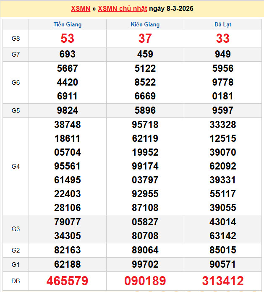The width and height of the screenshot is (264, 292).
Task: Select Kiên Giang special prize 090189
Action: pyautogui.click(x=145, y=281)
